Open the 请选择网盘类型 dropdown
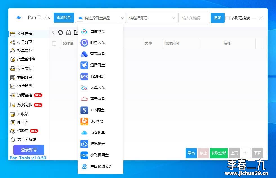Viewport: 276px width, 178px height. pos(101,18)
